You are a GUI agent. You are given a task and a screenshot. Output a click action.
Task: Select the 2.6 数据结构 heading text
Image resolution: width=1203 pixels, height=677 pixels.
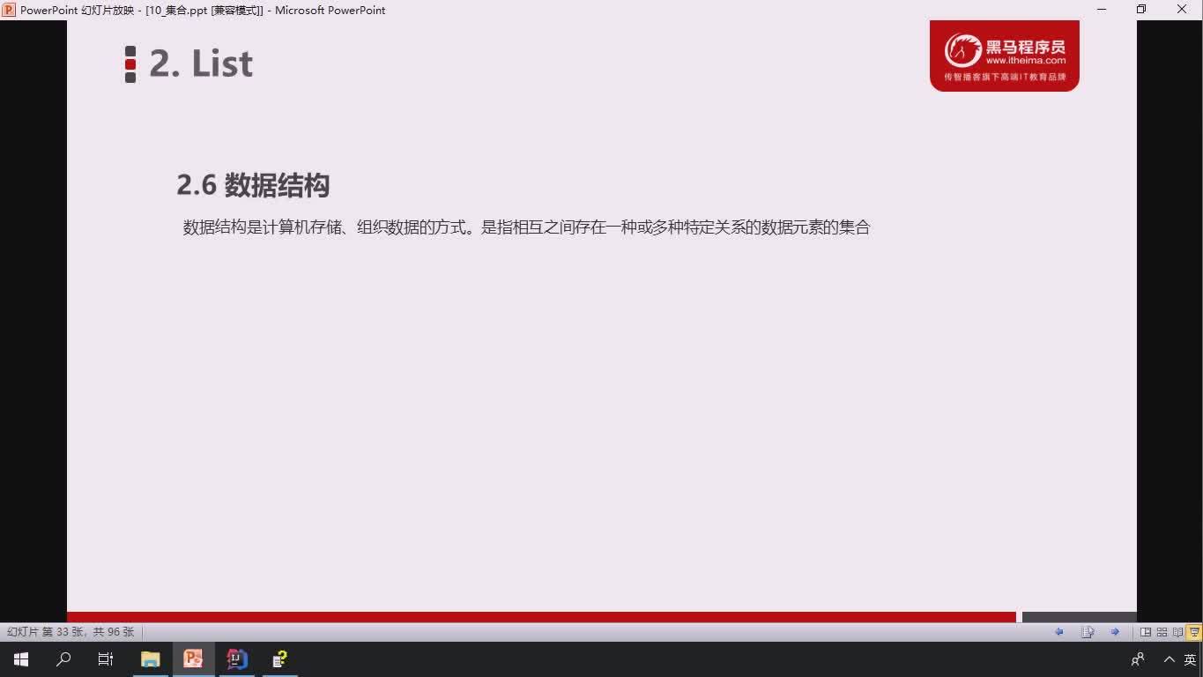253,186
